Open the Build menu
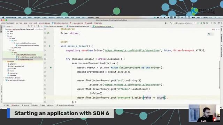This screenshot has height=125, width=223. [67, 17]
